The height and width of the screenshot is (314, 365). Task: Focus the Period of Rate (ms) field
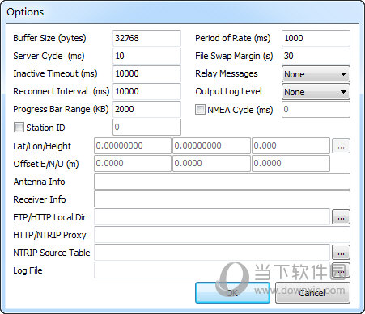[316, 38]
